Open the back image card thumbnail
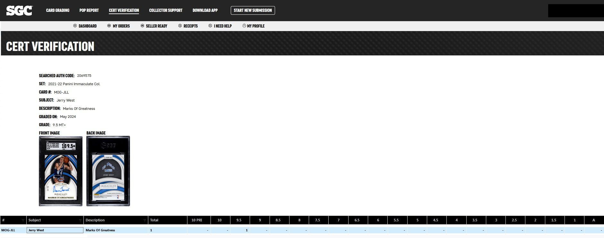 coord(108,171)
